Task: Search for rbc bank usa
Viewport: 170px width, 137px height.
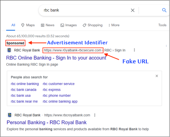Action: tap(21, 96)
